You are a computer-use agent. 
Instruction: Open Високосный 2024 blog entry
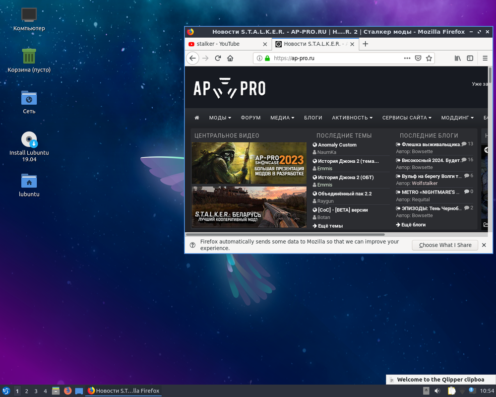431,160
